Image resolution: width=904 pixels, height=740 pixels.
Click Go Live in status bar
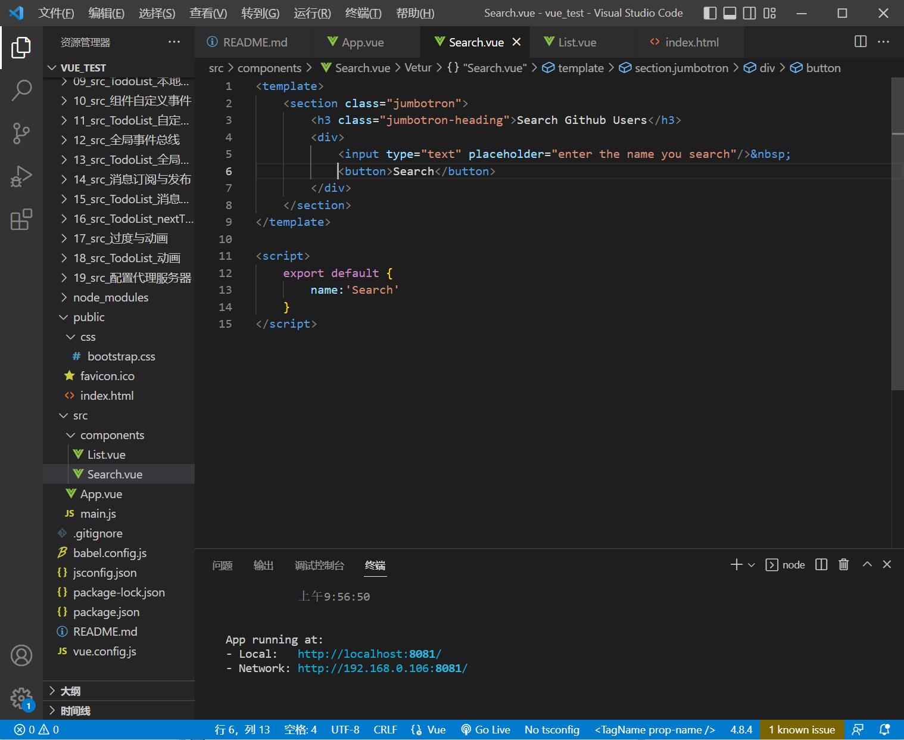485,730
